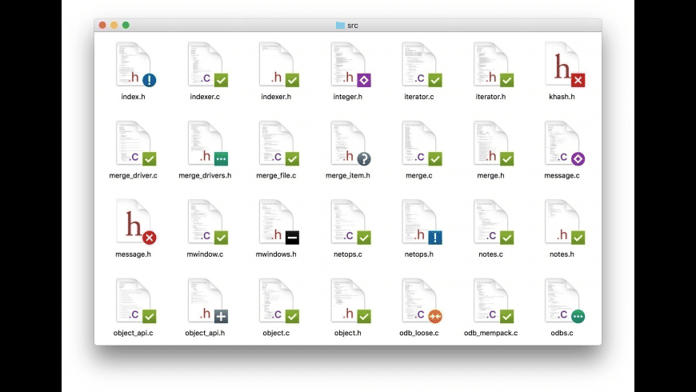Click the odbs.c file name label
Viewport: 696px width, 392px height.
[x=562, y=333]
